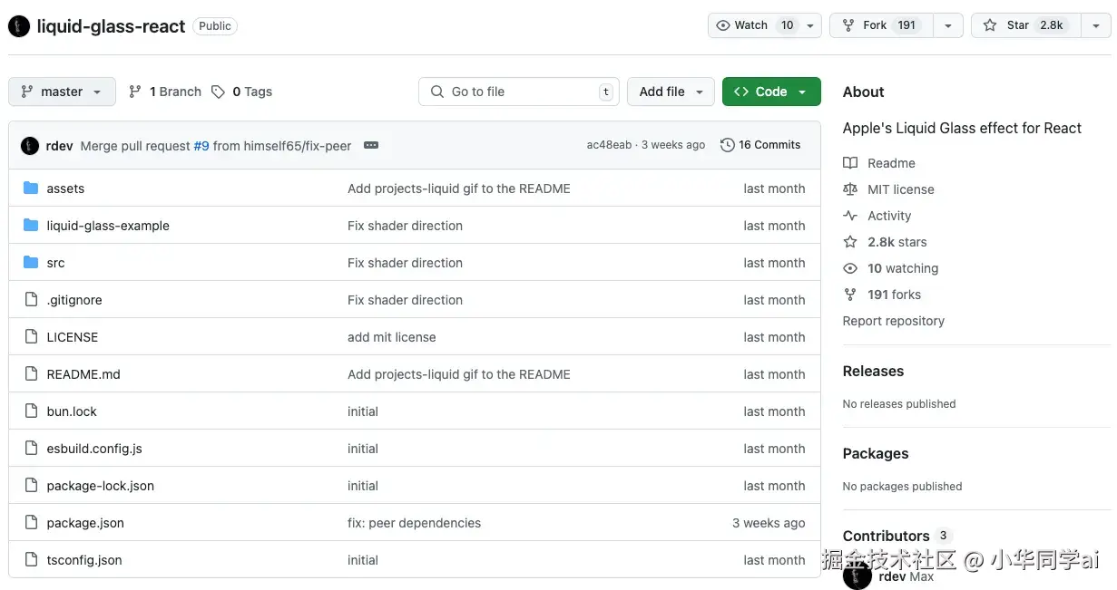This screenshot has height=590, width=1117.
Task: Open the master branch dropdown
Action: 63,92
